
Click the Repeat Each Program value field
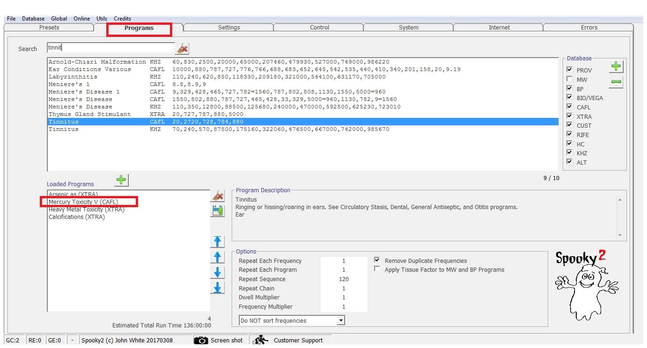344,270
